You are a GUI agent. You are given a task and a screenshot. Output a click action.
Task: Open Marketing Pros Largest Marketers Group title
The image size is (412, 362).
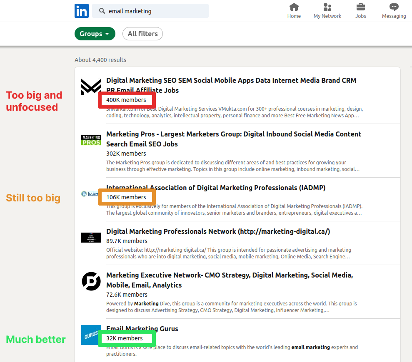point(234,139)
